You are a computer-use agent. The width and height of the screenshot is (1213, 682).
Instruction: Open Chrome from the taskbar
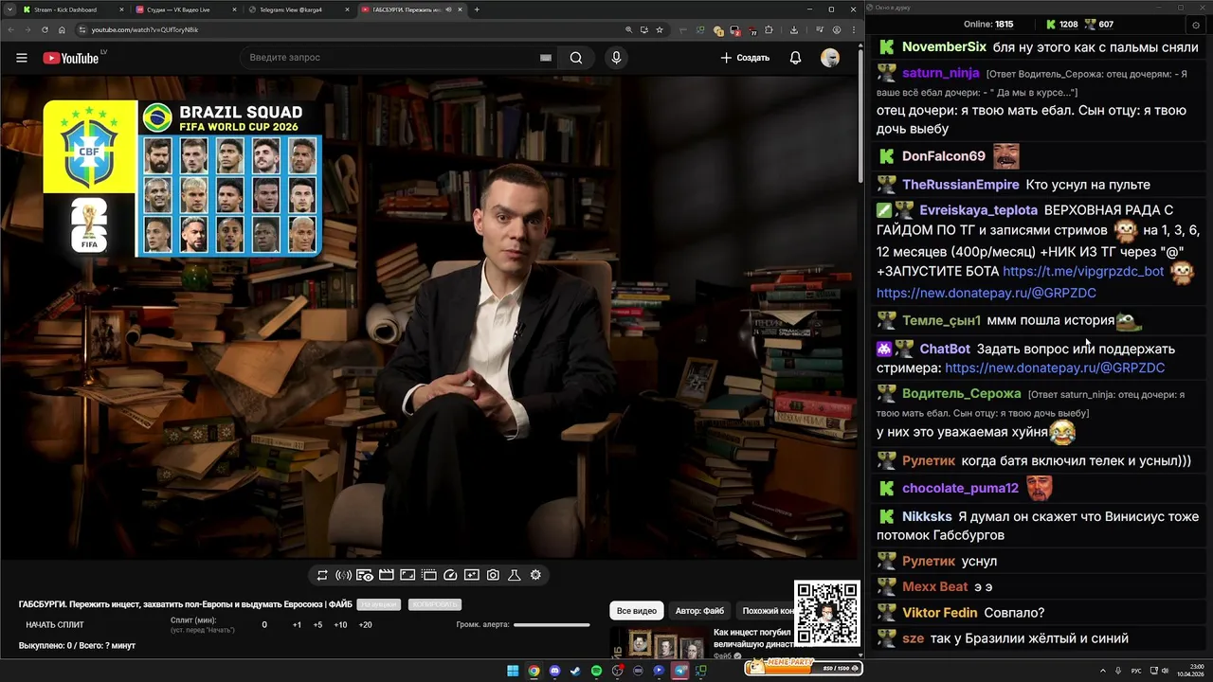point(534,671)
